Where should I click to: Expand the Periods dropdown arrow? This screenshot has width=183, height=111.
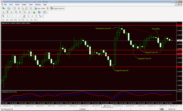tap(41, 12)
